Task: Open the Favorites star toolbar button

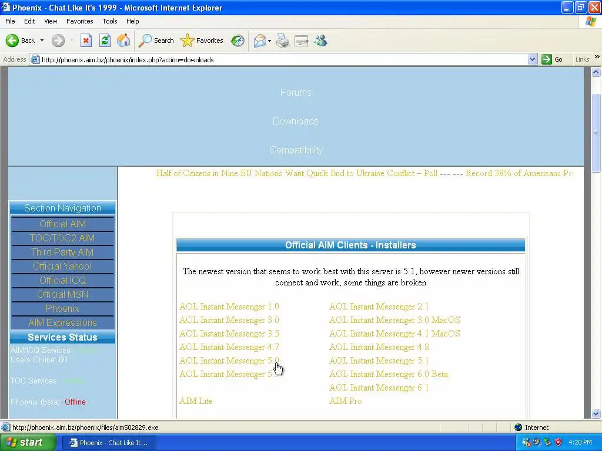Action: click(202, 41)
